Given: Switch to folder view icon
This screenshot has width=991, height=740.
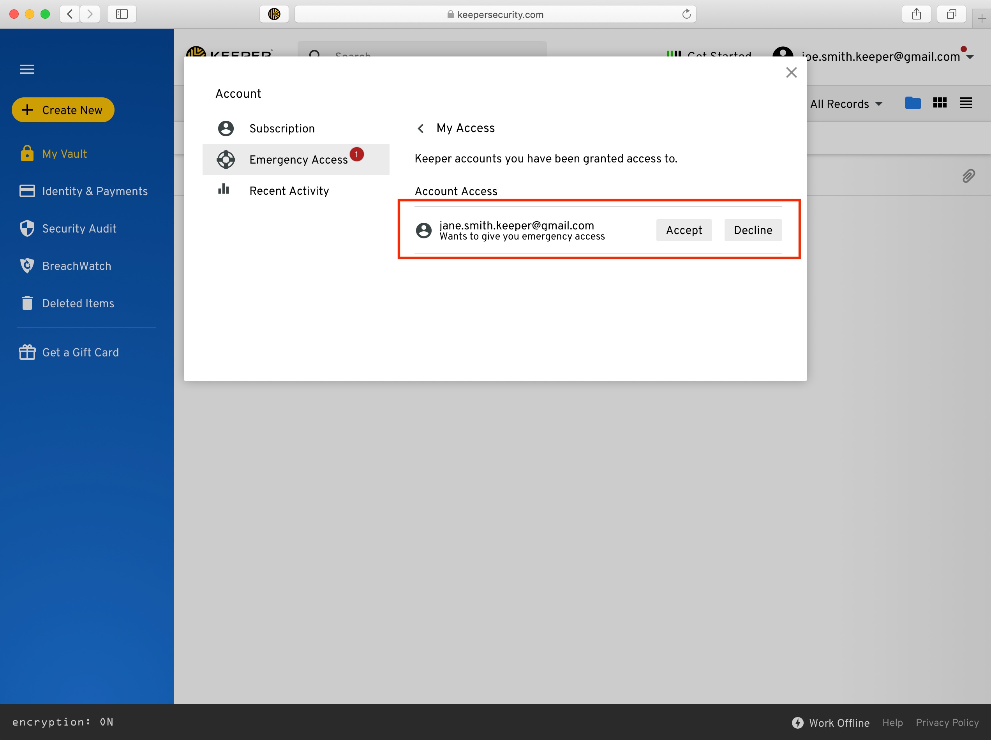Looking at the screenshot, I should pos(913,103).
